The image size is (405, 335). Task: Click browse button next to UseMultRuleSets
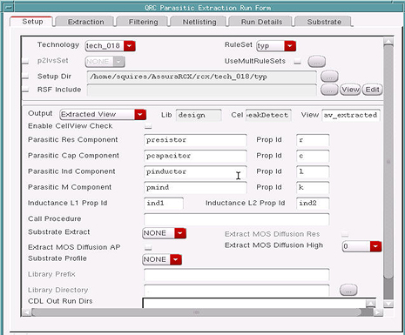316,62
